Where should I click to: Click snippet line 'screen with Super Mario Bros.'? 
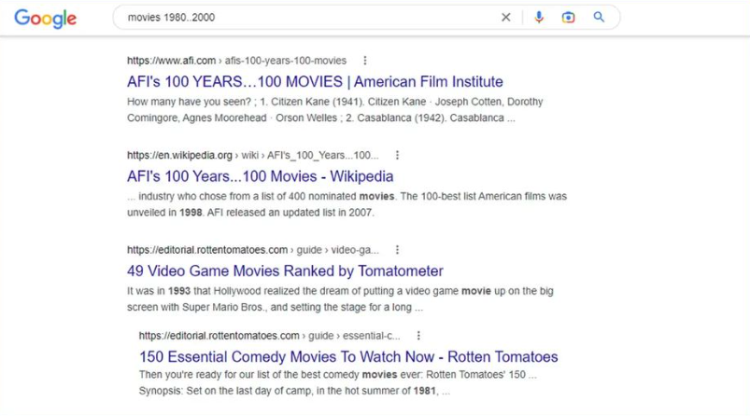(x=275, y=307)
